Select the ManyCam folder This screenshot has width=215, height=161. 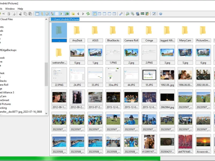pos(185,32)
